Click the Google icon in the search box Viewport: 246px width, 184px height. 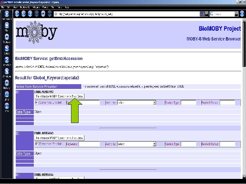point(211,14)
